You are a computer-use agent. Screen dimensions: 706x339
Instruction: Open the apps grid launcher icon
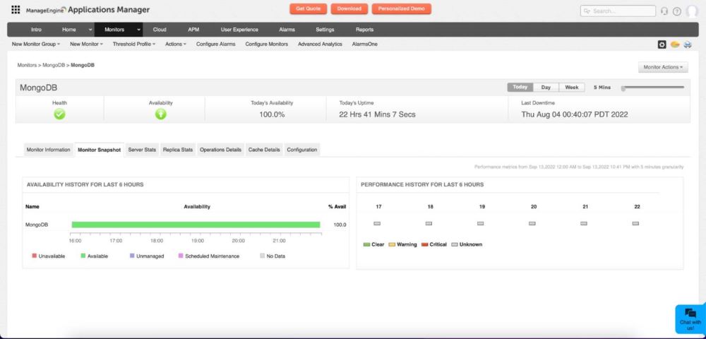pos(16,9)
